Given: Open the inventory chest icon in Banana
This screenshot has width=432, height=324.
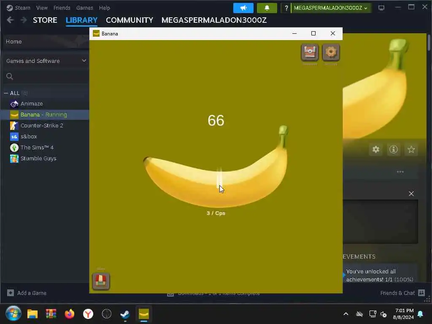Looking at the screenshot, I should [x=310, y=52].
